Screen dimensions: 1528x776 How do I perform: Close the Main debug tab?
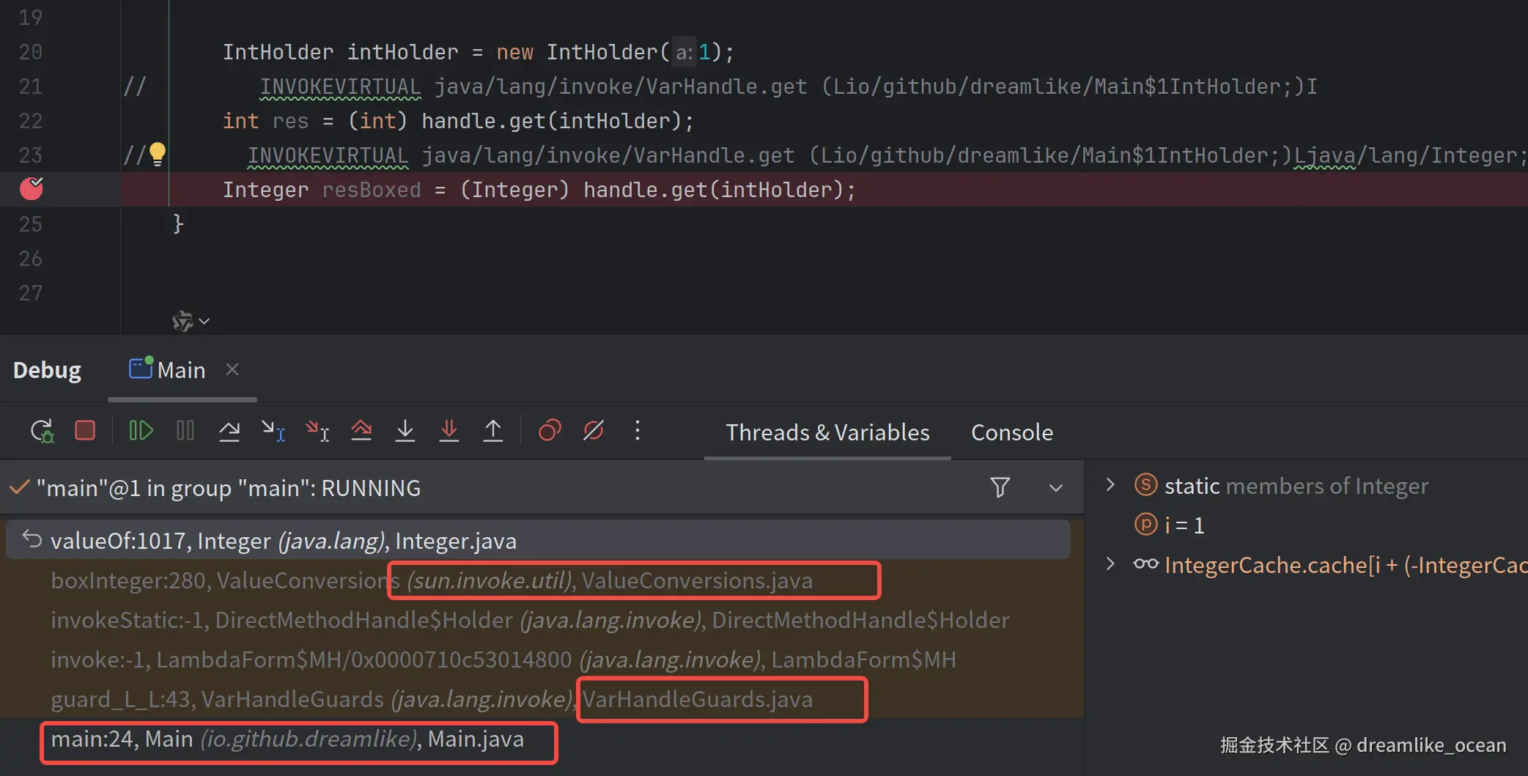pos(232,369)
